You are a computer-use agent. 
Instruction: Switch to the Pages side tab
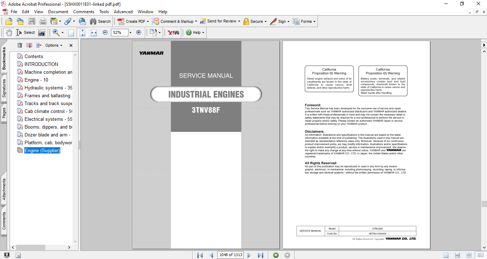(4, 113)
